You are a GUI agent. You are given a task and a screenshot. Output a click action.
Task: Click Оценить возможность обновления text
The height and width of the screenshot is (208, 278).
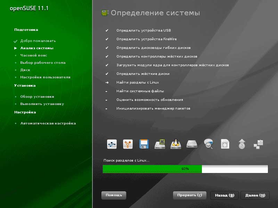[150, 100]
